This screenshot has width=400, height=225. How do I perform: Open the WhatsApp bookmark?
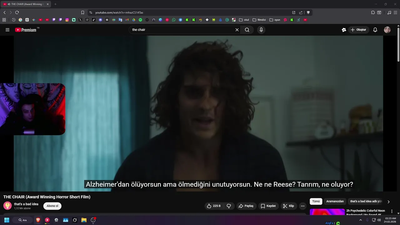pos(174,20)
